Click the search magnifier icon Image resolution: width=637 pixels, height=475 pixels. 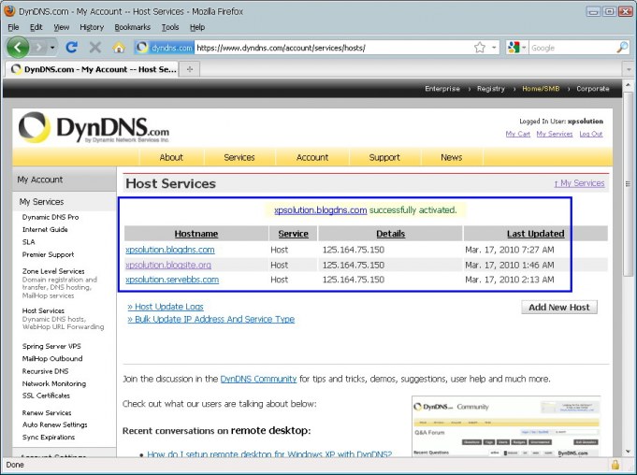tap(622, 48)
